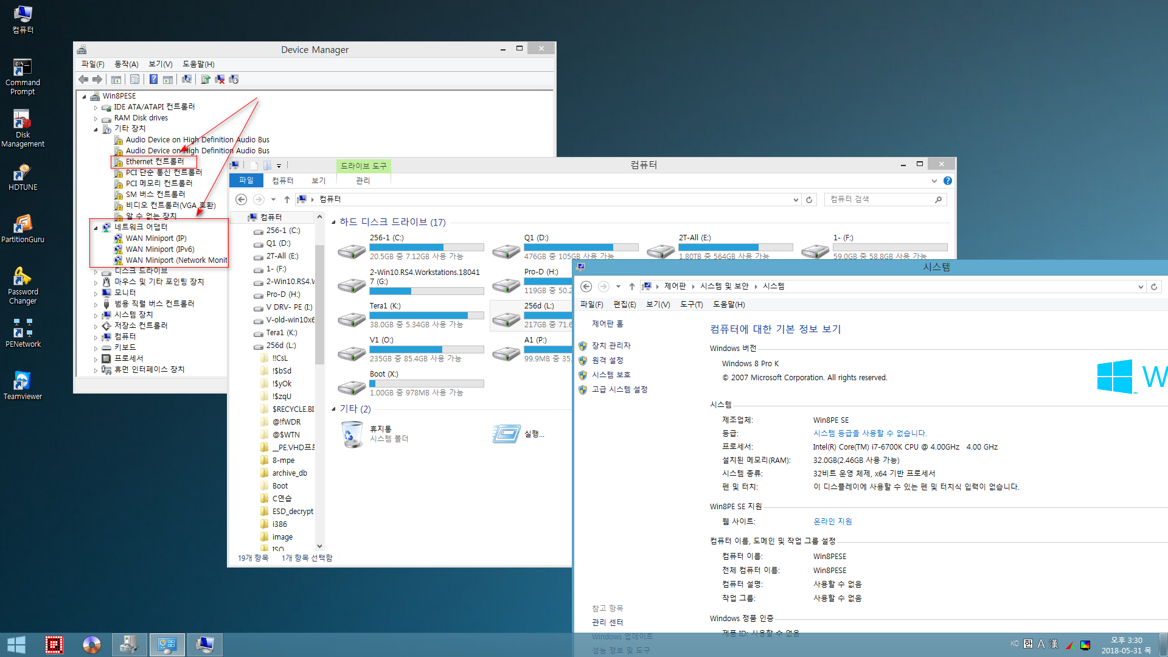Click Scan for hardware changes icon
This screenshot has height=657, width=1168.
187,79
